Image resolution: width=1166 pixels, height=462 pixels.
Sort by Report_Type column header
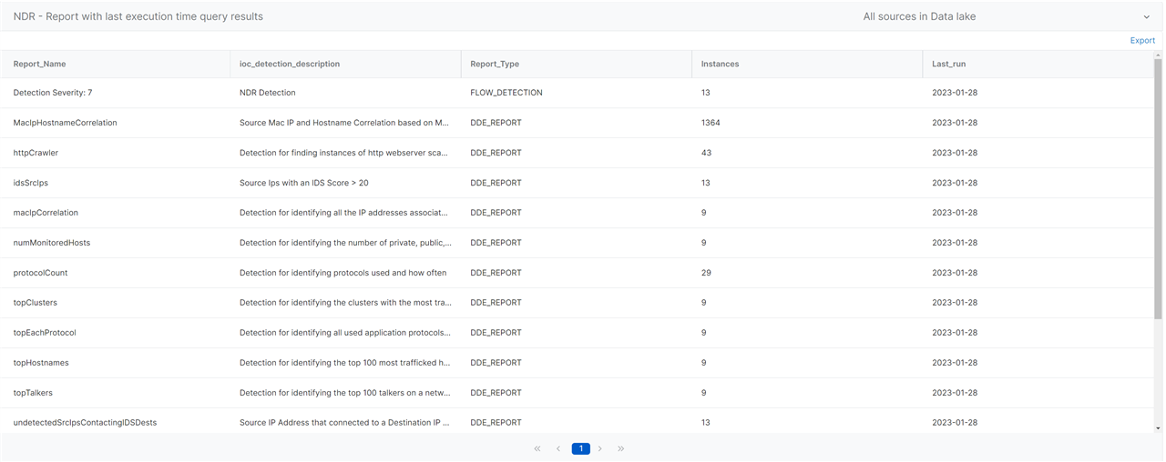point(495,64)
